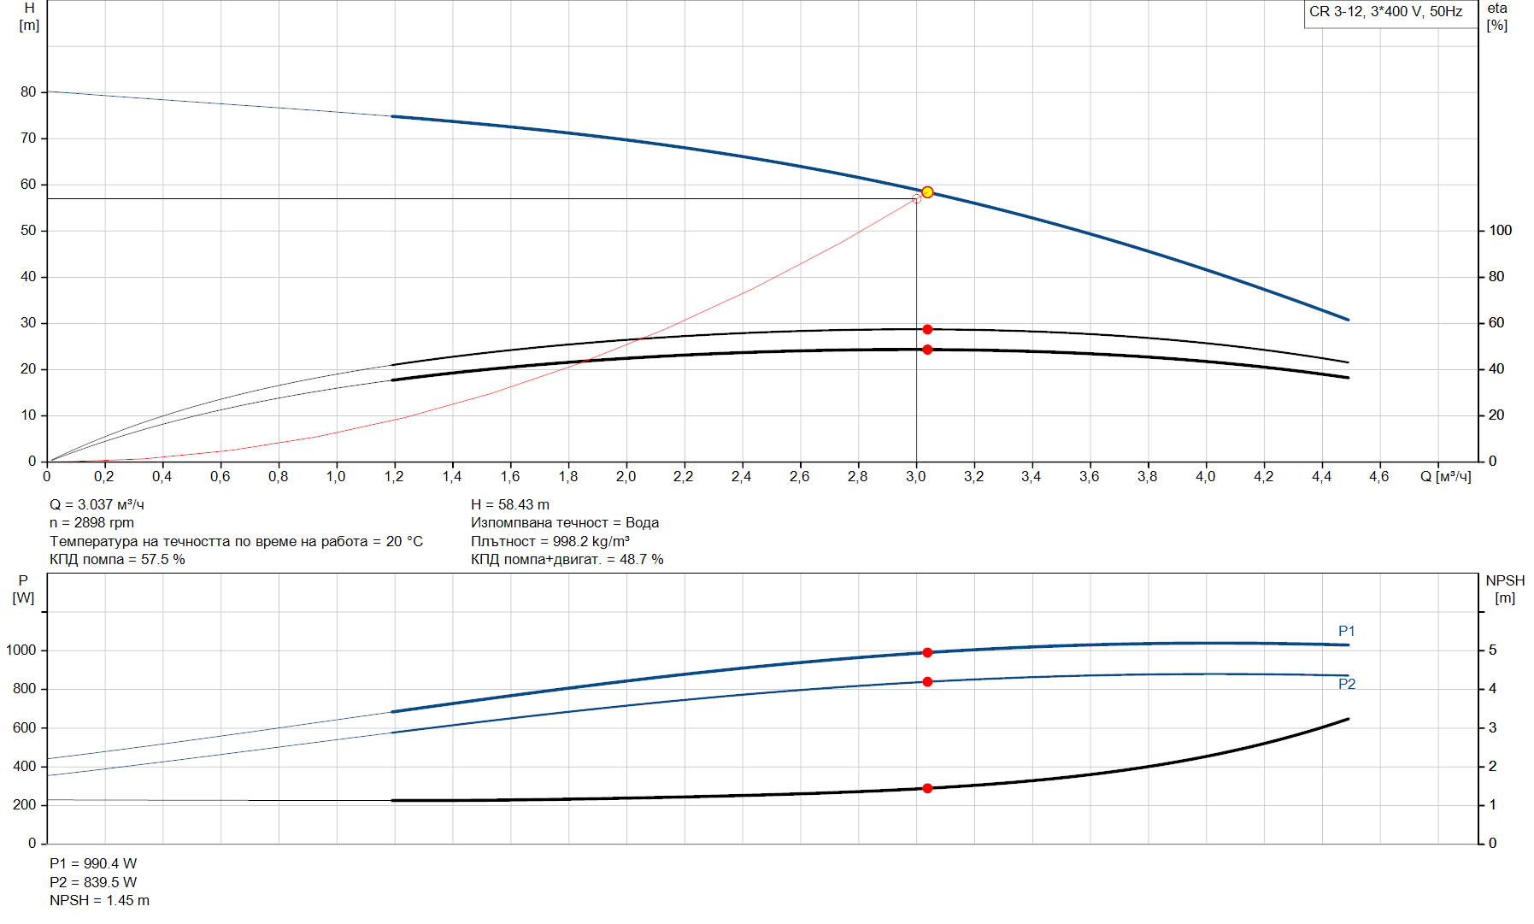Click the yellow duty point marker on head curve
The width and height of the screenshot is (1534, 924).
coord(927,192)
